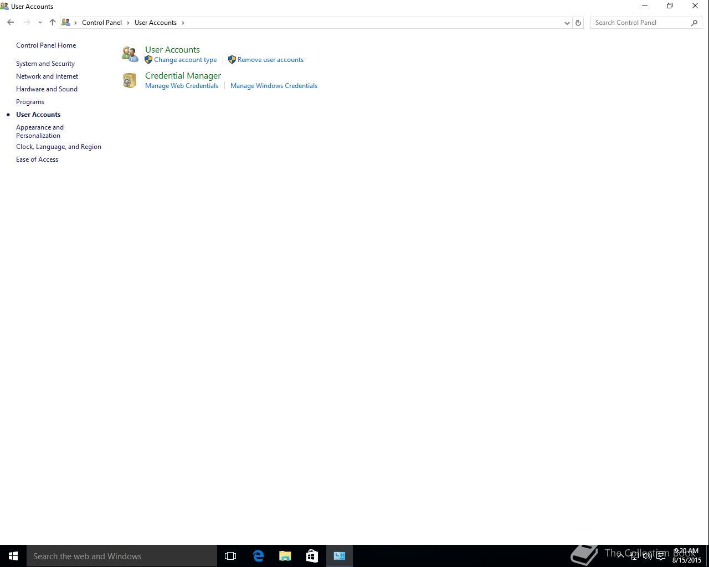The image size is (709, 567).
Task: Click the Control Panel taskbar button
Action: [340, 556]
